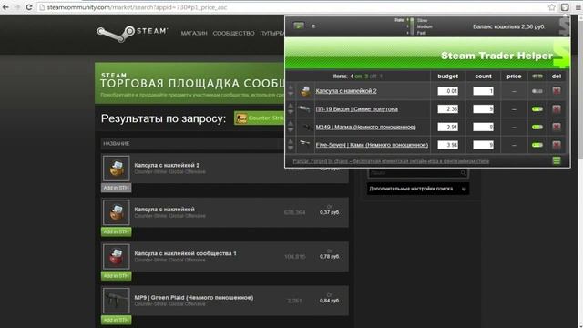Open Капсула с наклейкой сообщества 1 listing thumbnail
Viewport: 583px width, 328px height.
coord(117,257)
